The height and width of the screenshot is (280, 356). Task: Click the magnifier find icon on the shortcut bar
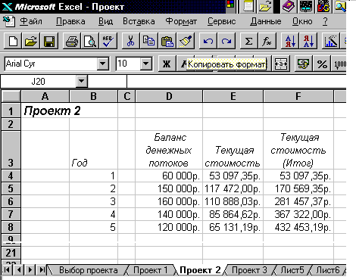click(x=340, y=6)
